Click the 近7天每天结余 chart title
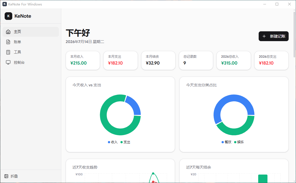Screen dimensions: 296x183 [x=199, y=167]
